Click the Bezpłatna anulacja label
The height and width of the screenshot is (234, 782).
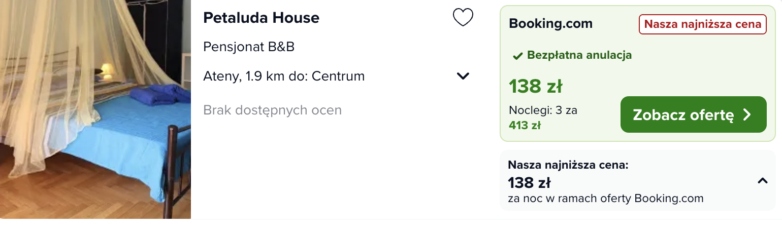pyautogui.click(x=579, y=55)
